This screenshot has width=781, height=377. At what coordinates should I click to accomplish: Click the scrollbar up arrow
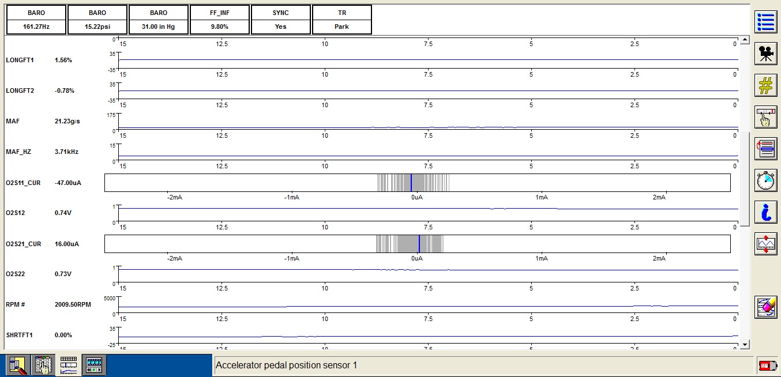point(745,41)
